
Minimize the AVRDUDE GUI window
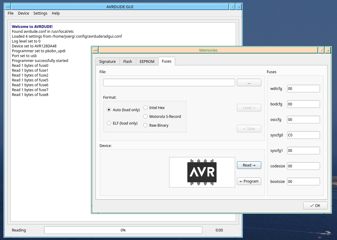click(232, 7)
